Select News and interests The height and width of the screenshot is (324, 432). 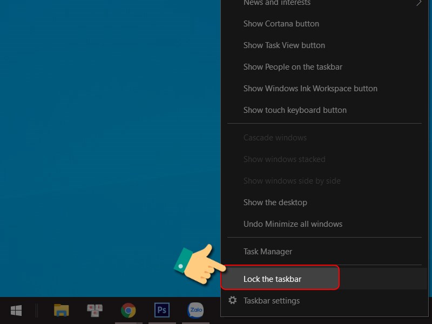tap(276, 3)
